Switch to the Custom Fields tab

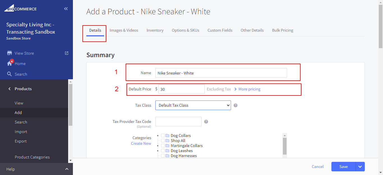(x=220, y=30)
